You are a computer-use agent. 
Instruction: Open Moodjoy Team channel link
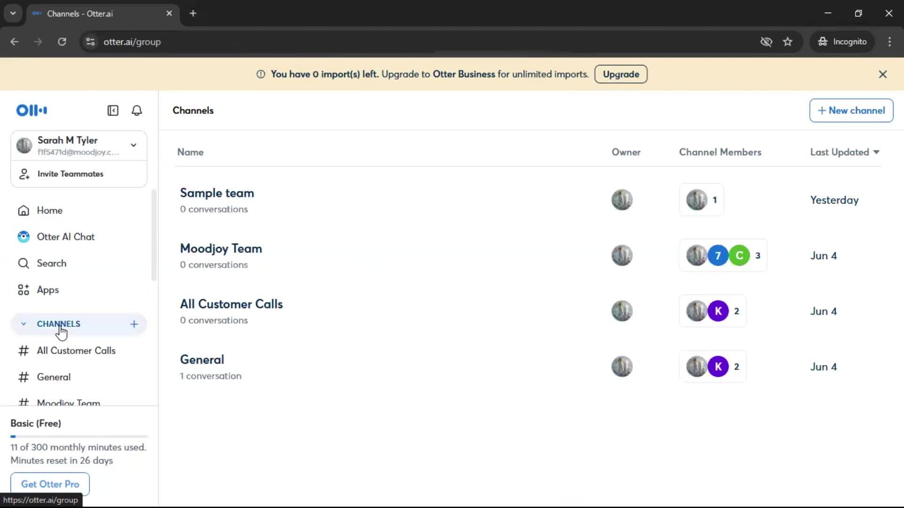[221, 248]
